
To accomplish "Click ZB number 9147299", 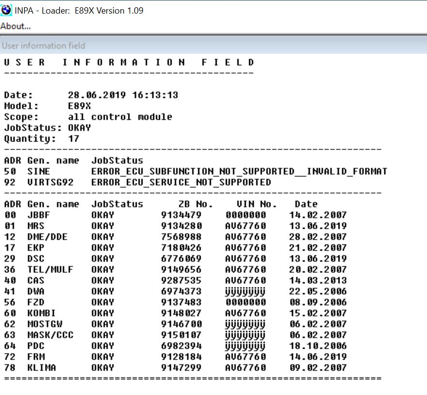I will (x=181, y=367).
